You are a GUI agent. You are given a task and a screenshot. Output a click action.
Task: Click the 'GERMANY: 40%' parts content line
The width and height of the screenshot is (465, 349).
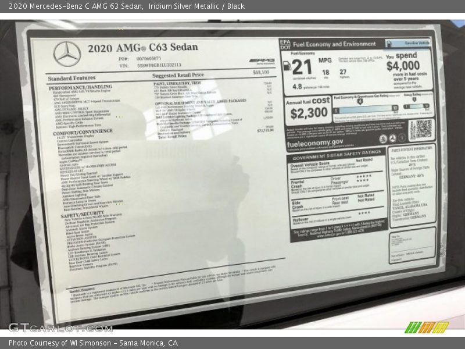pyautogui.click(x=412, y=176)
